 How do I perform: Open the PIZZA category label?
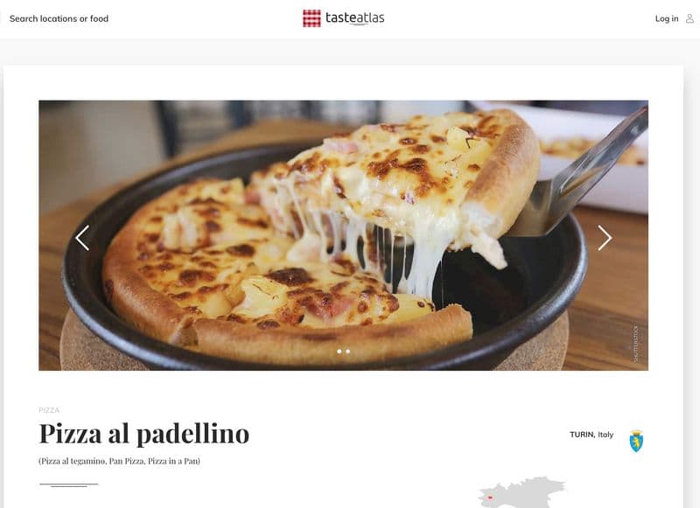point(49,410)
